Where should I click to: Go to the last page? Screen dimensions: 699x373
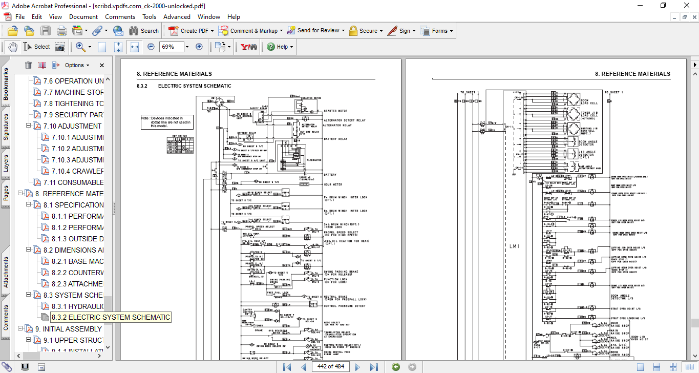pyautogui.click(x=374, y=367)
